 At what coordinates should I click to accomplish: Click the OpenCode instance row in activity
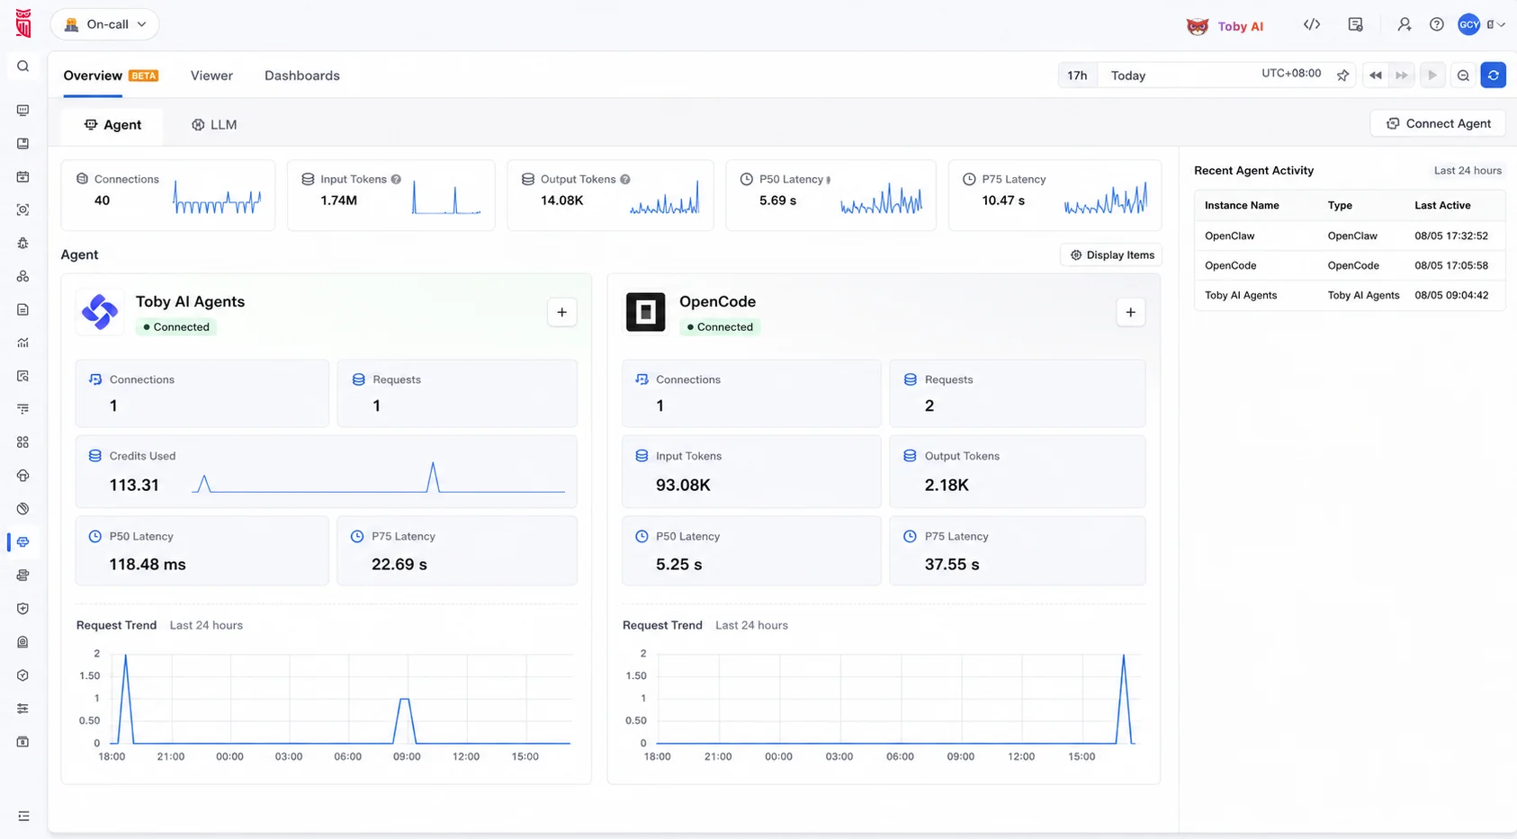click(x=1350, y=265)
